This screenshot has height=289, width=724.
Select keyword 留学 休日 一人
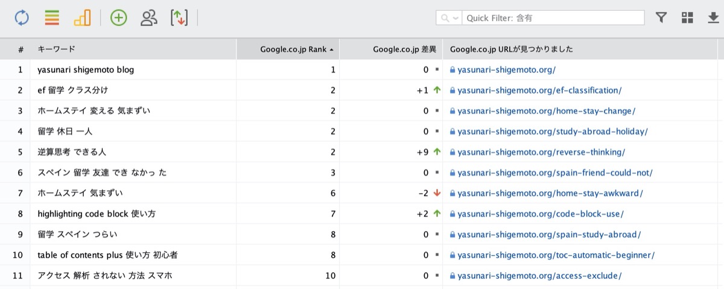[x=65, y=132]
